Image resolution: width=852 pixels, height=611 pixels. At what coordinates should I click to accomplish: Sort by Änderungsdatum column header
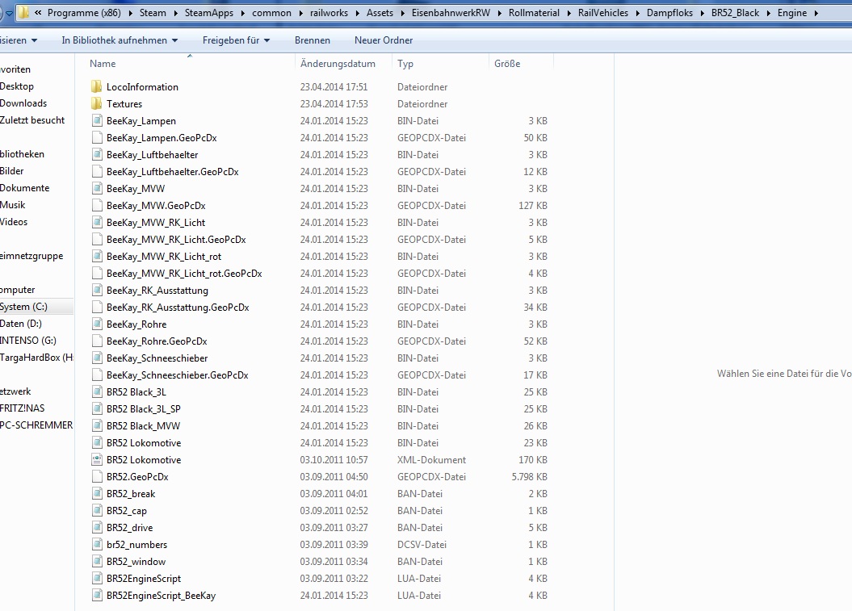(x=338, y=64)
